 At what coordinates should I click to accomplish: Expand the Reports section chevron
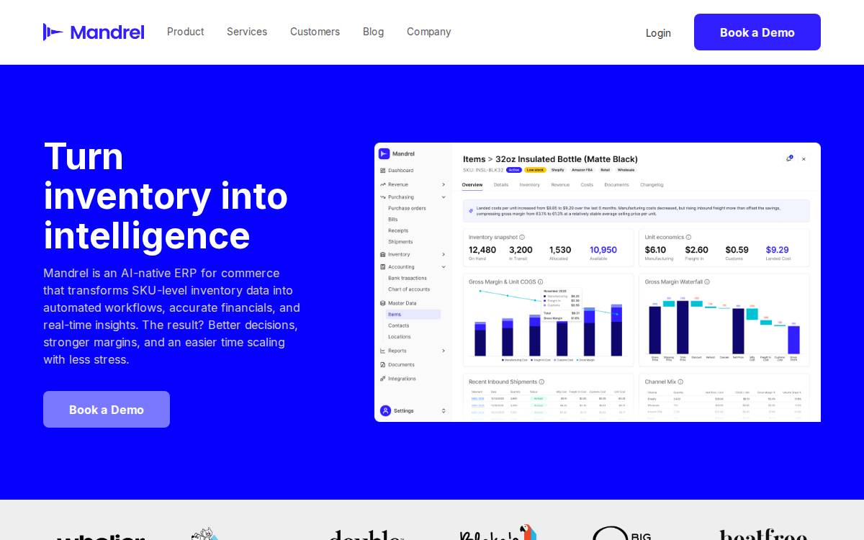(444, 351)
